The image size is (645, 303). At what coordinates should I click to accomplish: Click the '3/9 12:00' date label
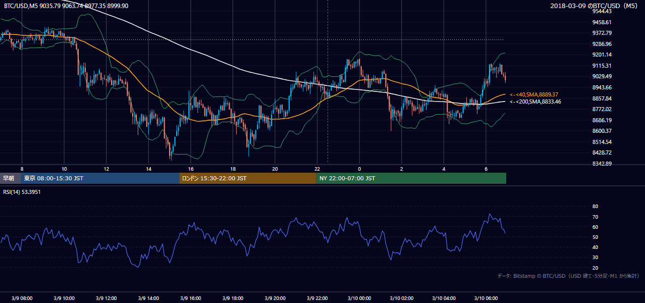pos(106,298)
